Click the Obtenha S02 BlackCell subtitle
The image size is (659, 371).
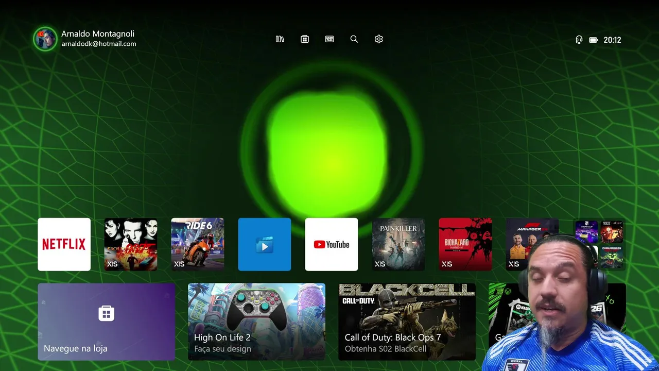tap(386, 349)
